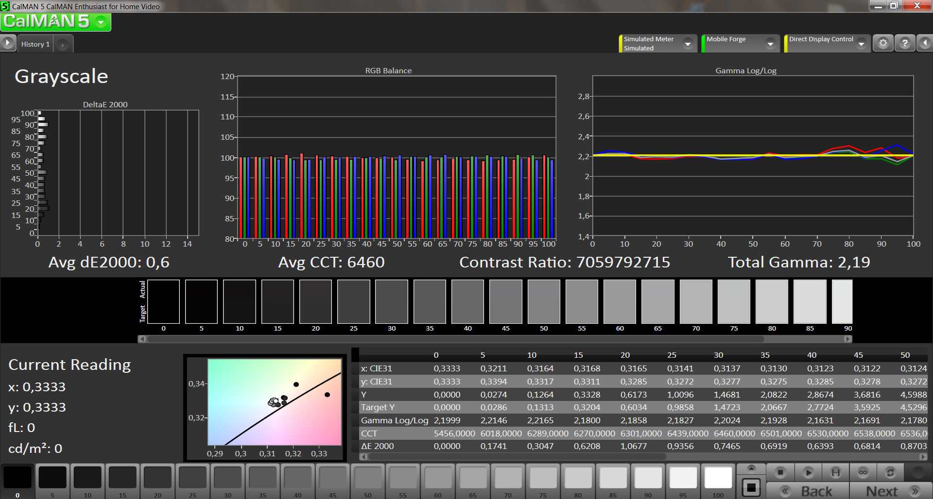The image size is (933, 499).
Task: Click the read series bracket icon
Action: click(835, 472)
